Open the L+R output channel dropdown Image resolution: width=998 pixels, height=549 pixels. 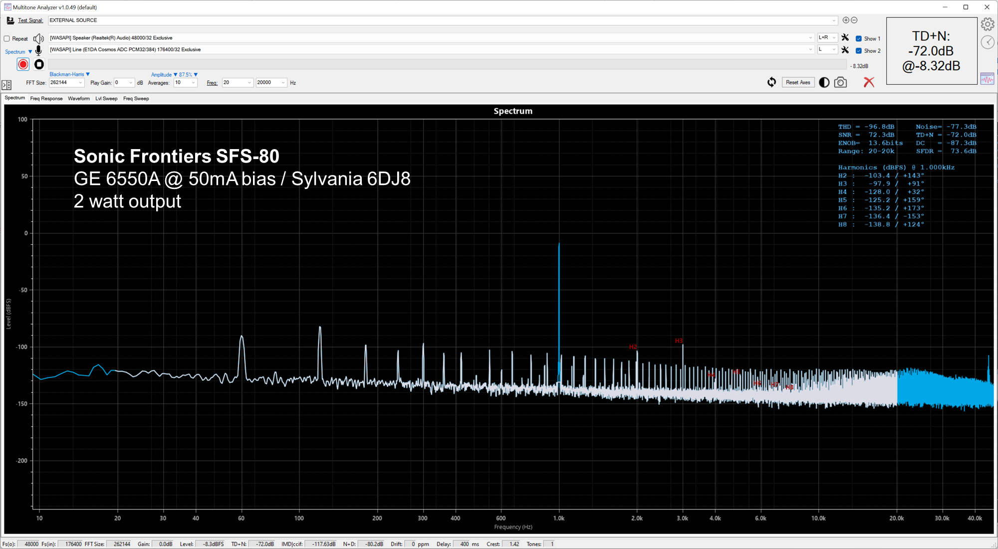pos(827,38)
